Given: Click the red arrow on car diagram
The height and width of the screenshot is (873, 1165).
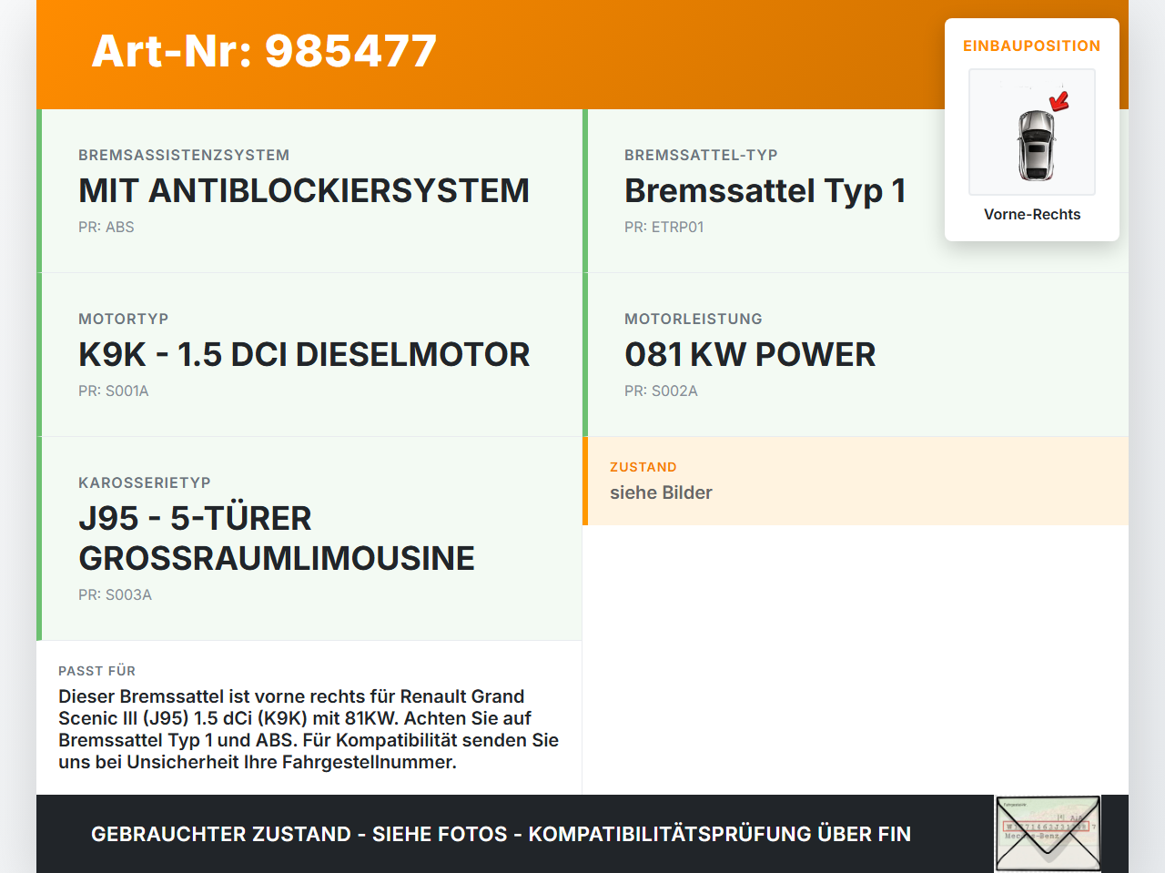Looking at the screenshot, I should pos(1059,101).
